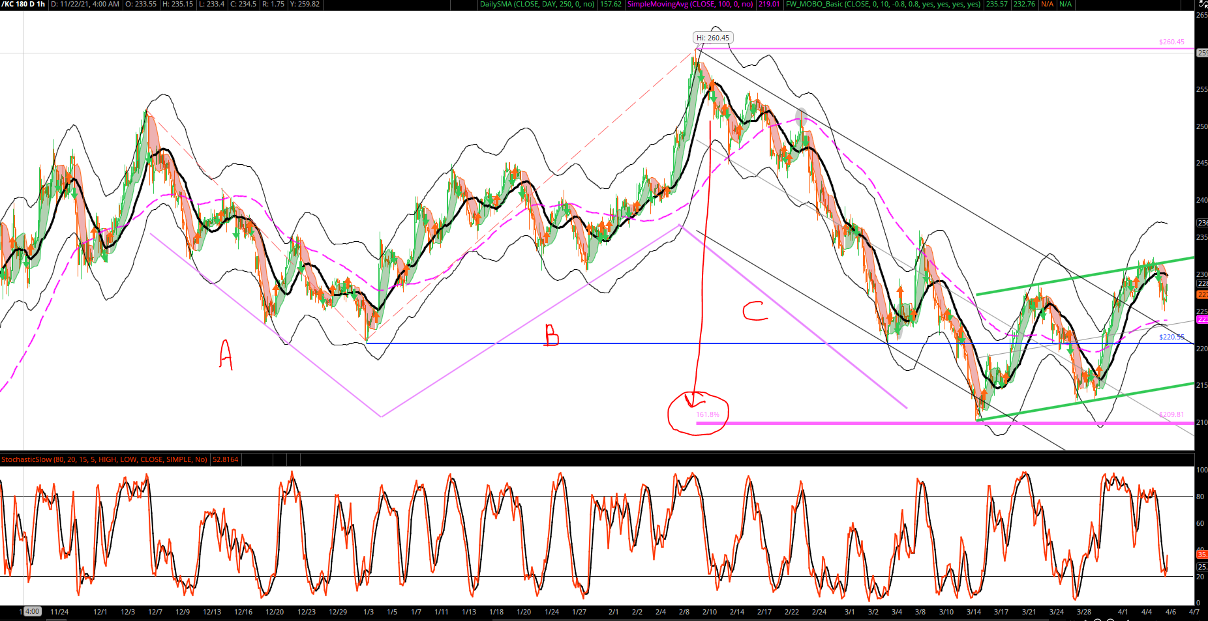The height and width of the screenshot is (621, 1208).
Task: Click the cursor price Y: 259.82
Action: tap(304, 4)
